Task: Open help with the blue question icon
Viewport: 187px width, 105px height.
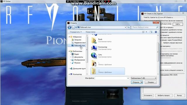Action: click(156, 32)
